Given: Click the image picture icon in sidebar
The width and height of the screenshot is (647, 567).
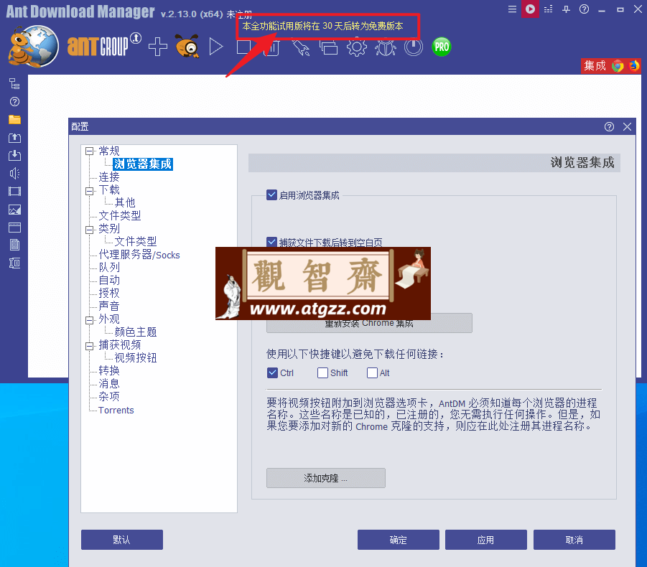Looking at the screenshot, I should (x=14, y=210).
